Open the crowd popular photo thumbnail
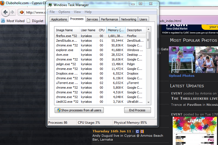 (207, 60)
